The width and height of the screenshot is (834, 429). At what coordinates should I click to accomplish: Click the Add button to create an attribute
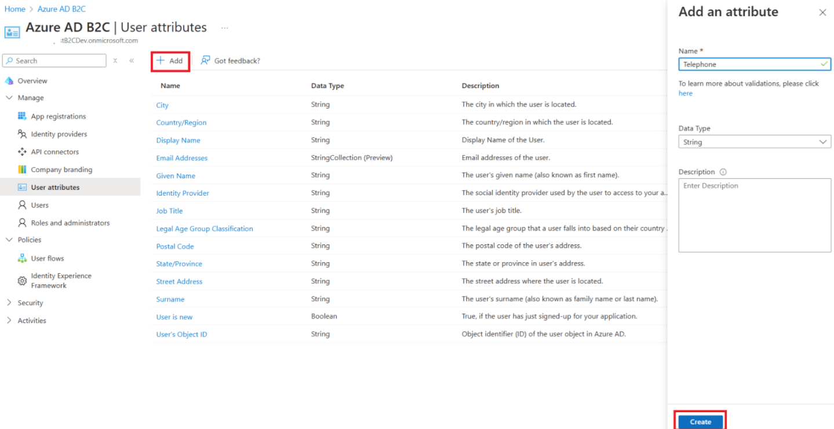click(x=169, y=60)
